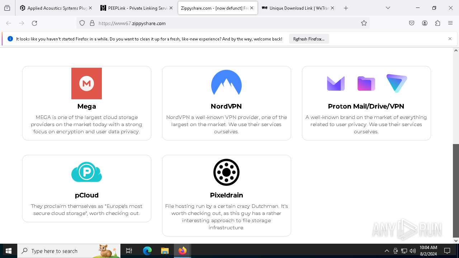Close the WeTransfer tab

[x=332, y=8]
